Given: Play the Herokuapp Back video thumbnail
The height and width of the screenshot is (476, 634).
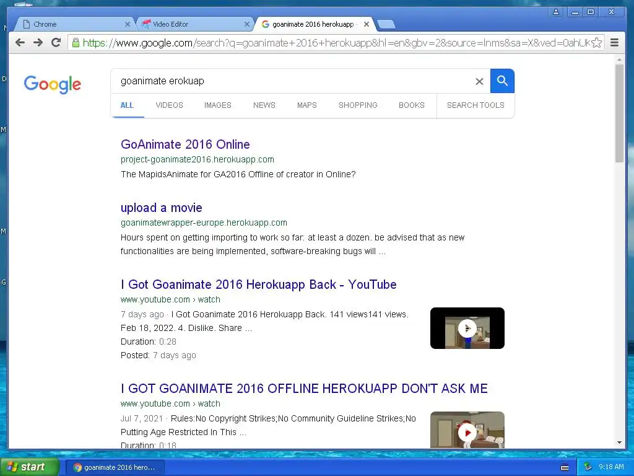Looking at the screenshot, I should point(467,328).
